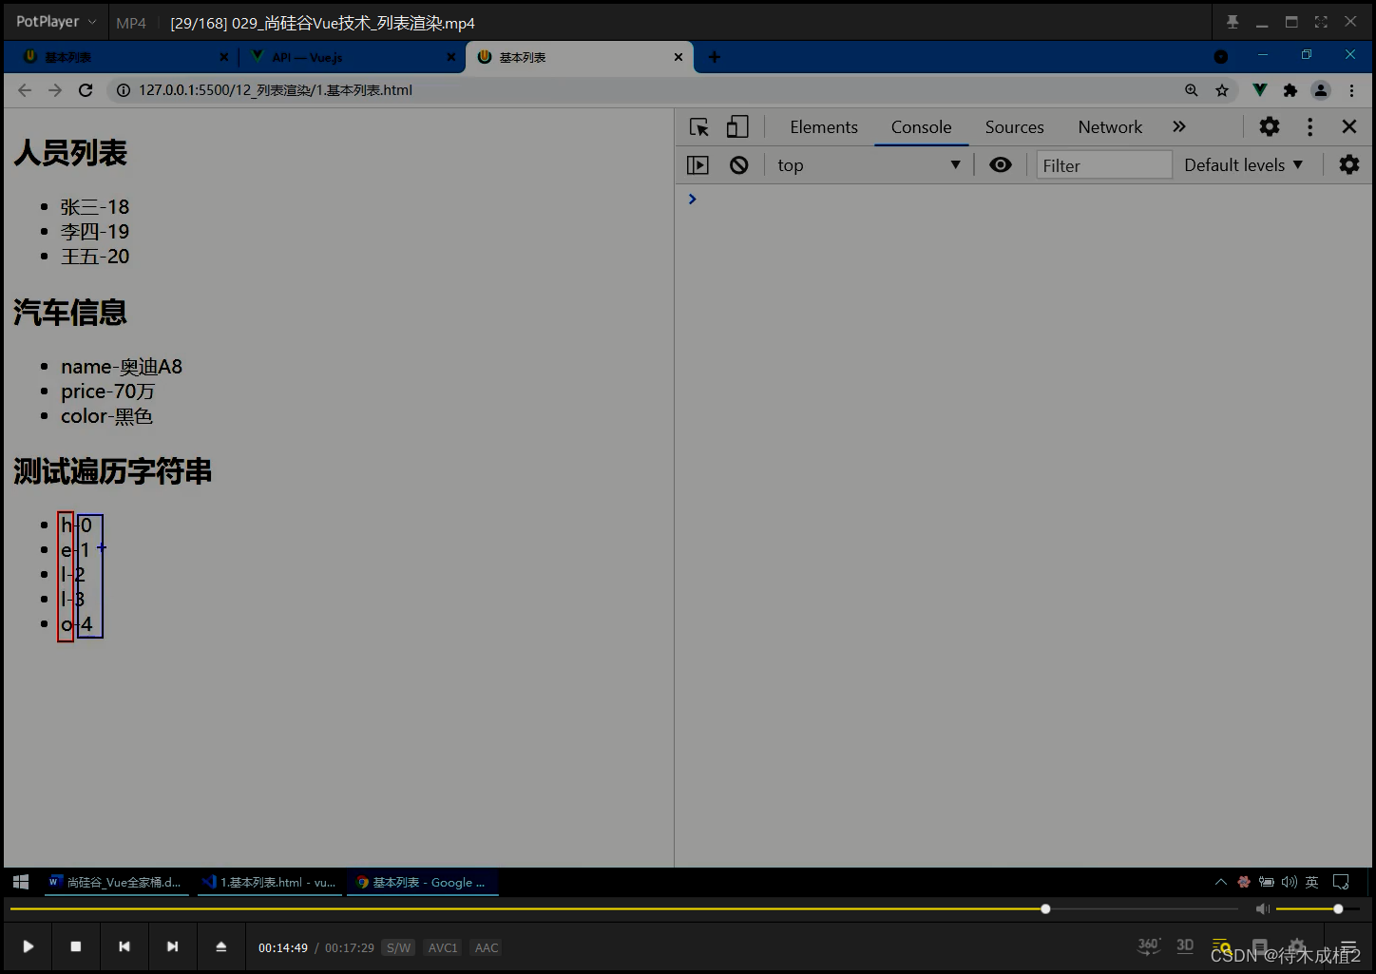Close the active 基本列表 tab

(x=678, y=57)
